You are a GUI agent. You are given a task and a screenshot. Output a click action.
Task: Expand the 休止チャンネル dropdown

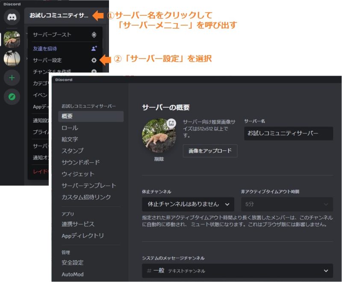pyautogui.click(x=188, y=204)
